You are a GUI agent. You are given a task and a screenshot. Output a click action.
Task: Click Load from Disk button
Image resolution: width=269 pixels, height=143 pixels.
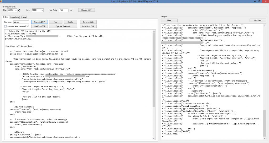[x=88, y=26]
